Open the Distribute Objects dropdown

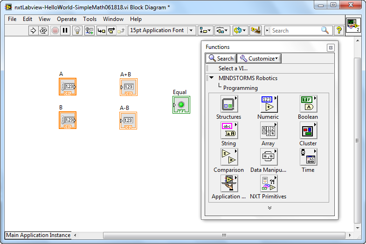tap(222, 31)
